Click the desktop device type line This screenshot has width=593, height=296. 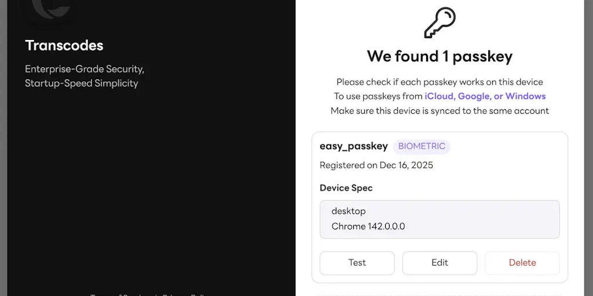(x=349, y=212)
